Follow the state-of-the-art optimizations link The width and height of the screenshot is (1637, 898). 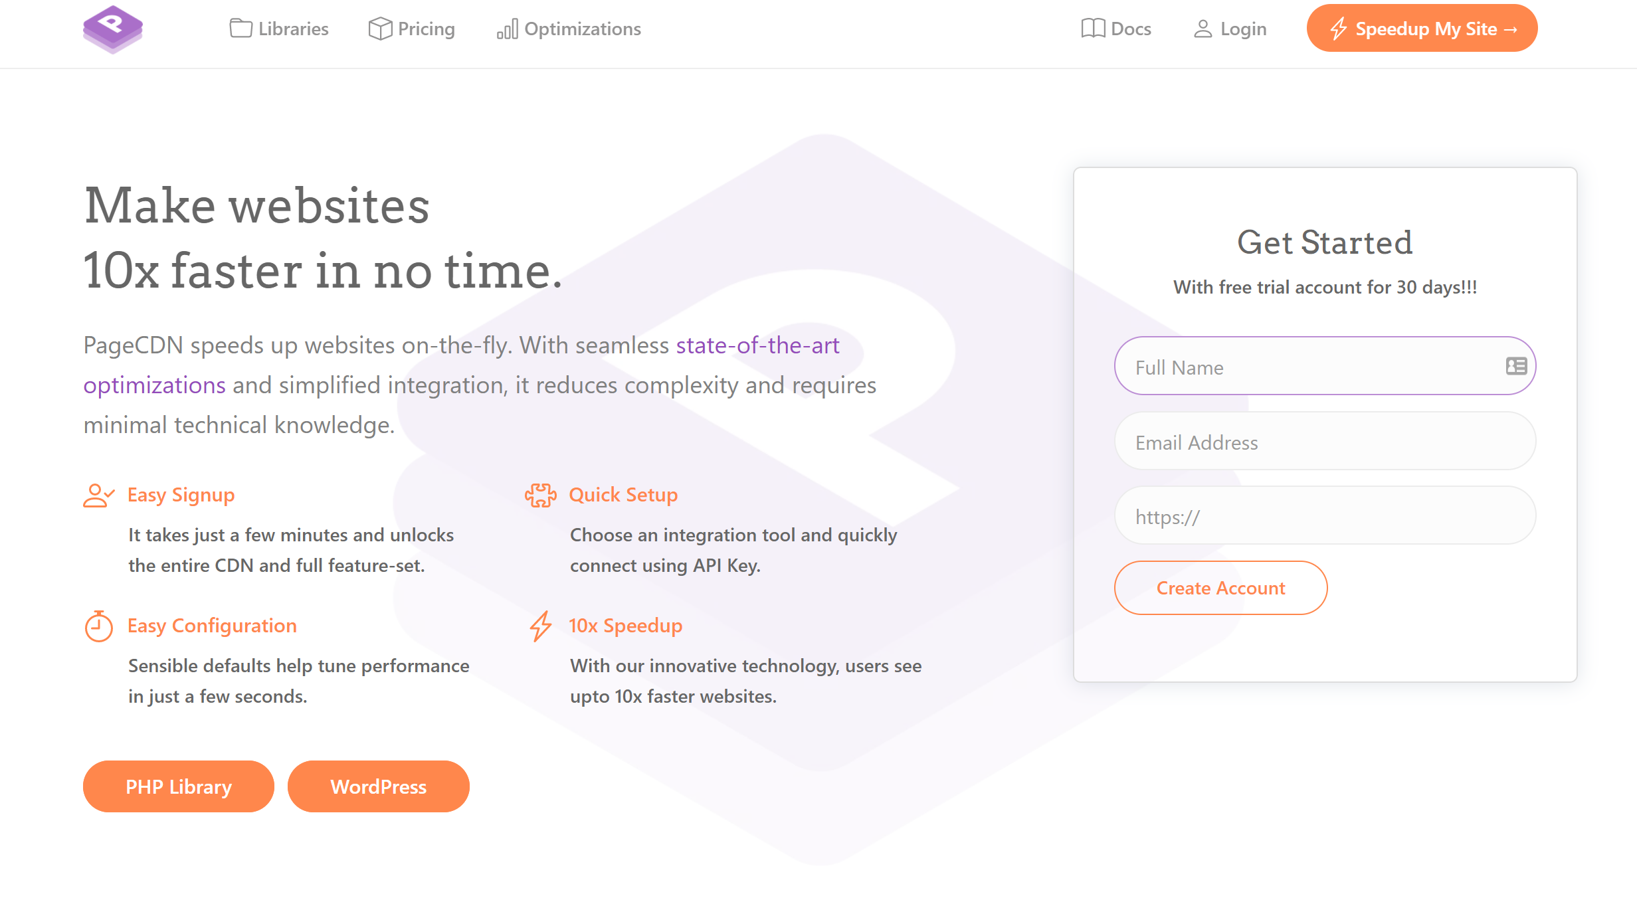point(757,345)
